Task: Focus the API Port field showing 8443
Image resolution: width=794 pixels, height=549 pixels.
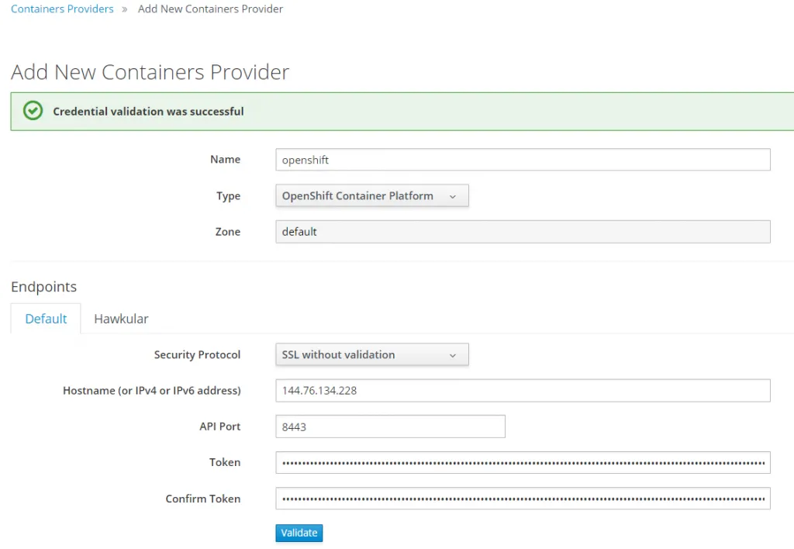Action: coord(390,426)
